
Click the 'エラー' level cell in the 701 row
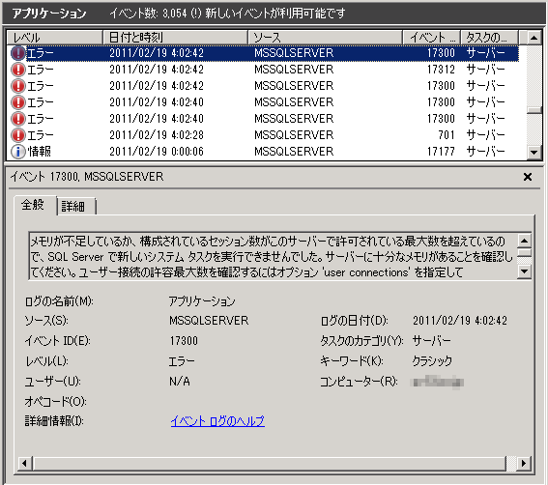(41, 135)
